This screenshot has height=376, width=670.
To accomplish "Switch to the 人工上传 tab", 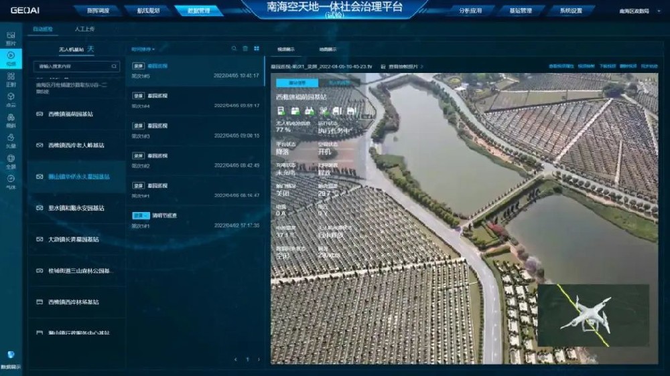I will 84,30.
